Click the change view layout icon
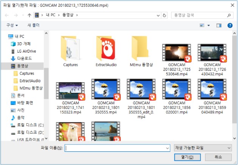 click(x=202, y=25)
